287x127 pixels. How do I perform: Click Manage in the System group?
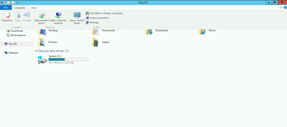[x=92, y=22]
